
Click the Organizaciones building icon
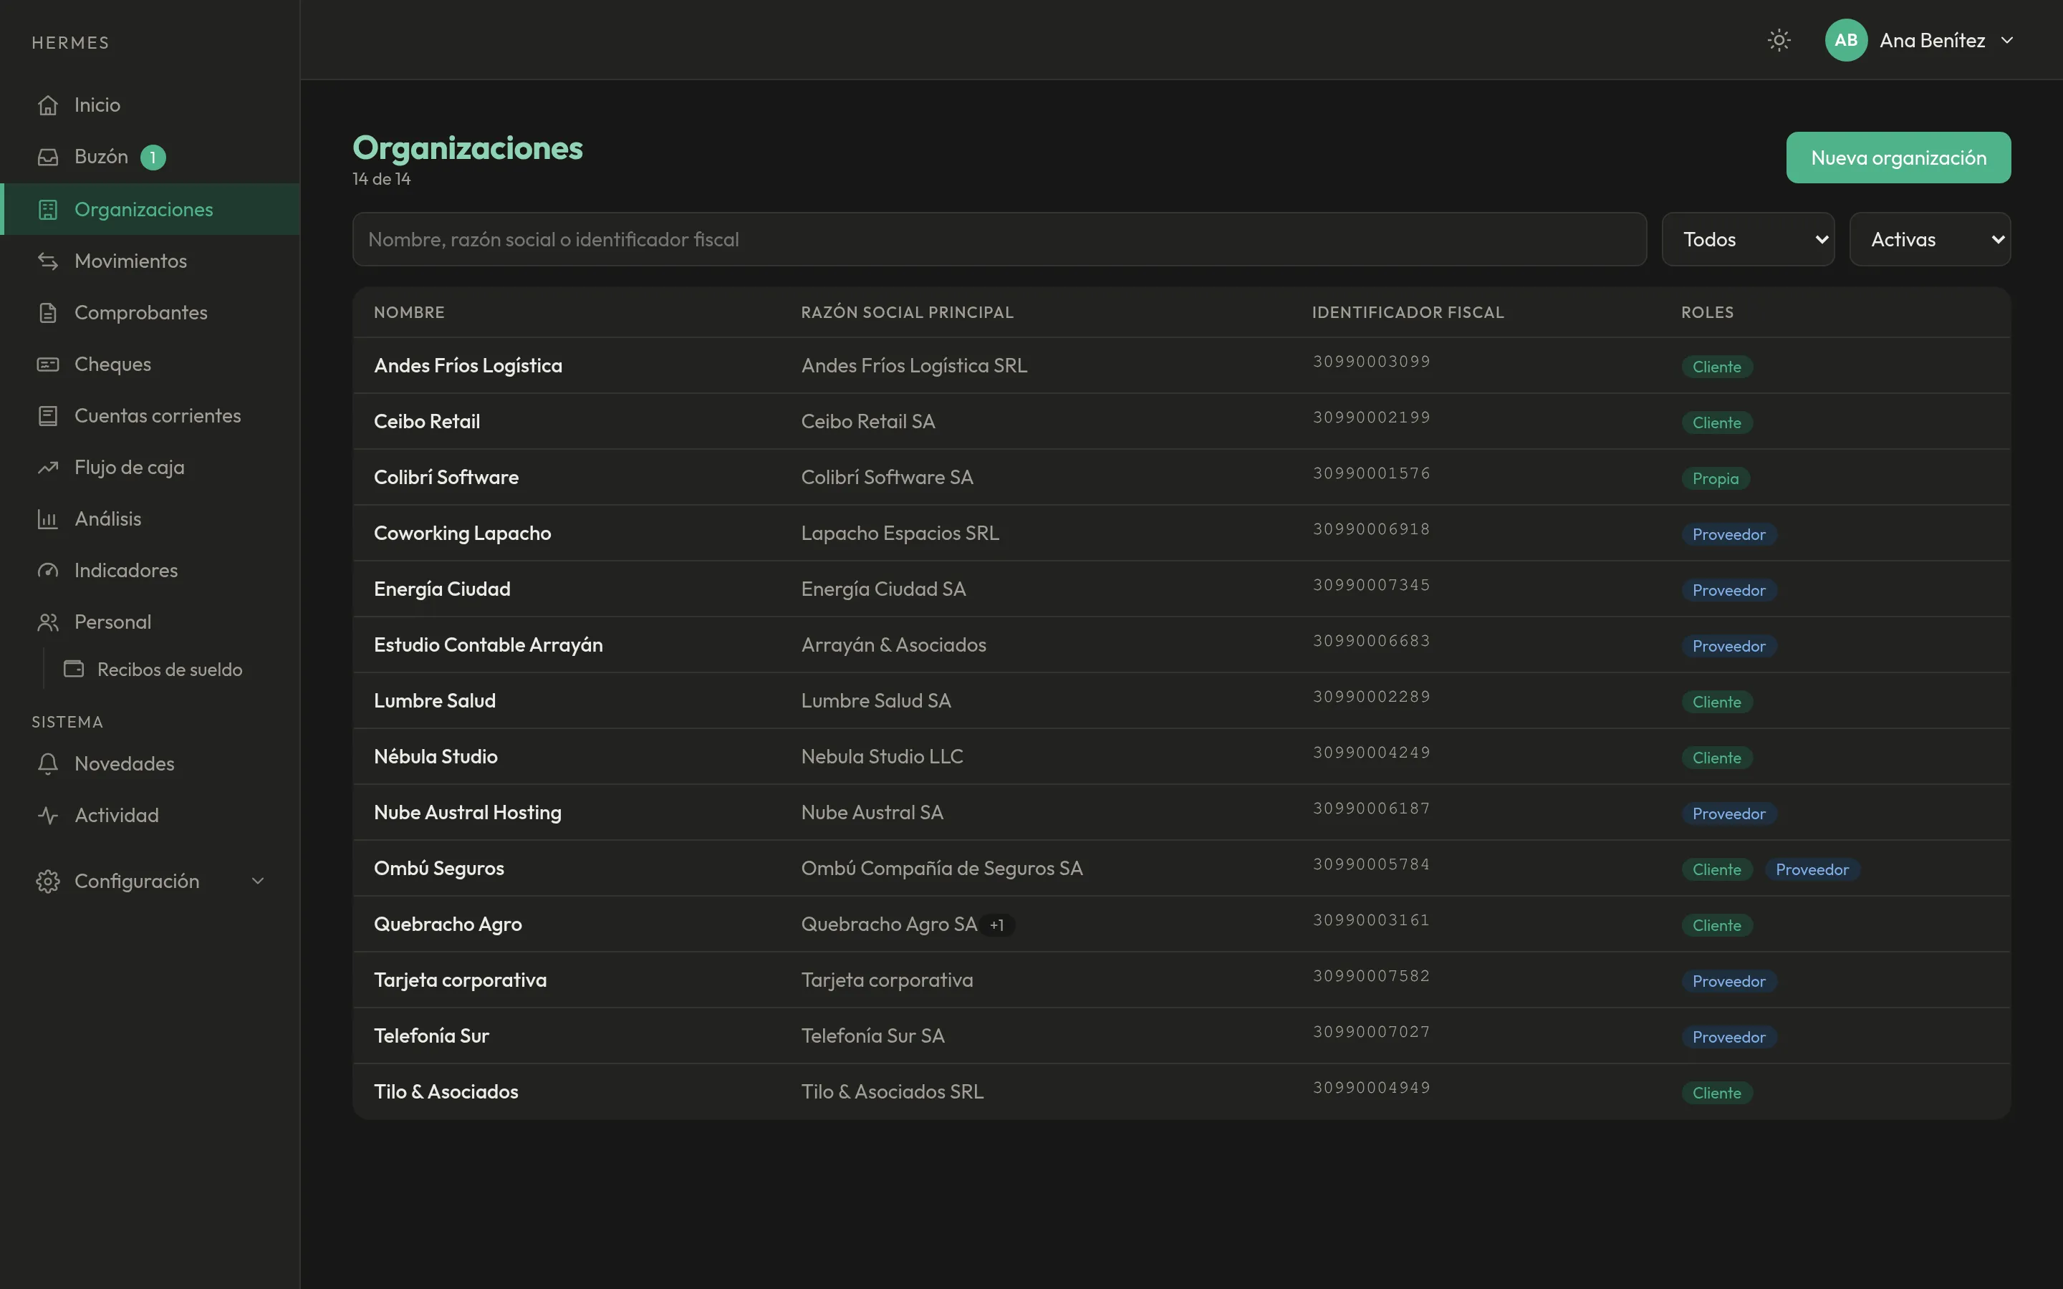[x=48, y=209]
